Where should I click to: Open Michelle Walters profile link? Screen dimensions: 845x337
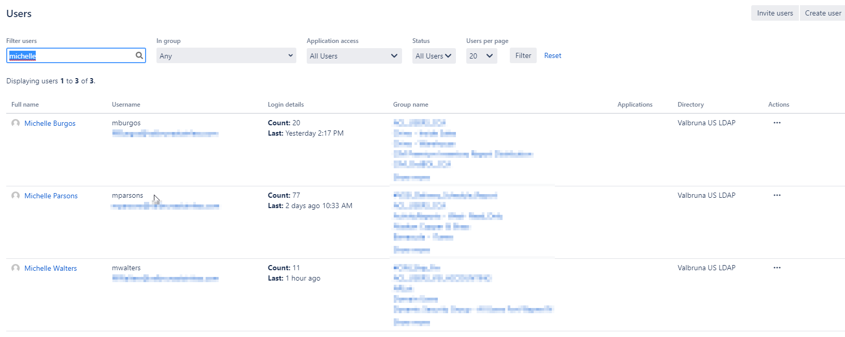(50, 268)
